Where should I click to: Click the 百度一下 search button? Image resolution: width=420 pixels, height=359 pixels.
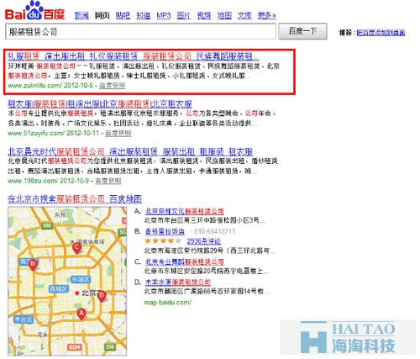coord(302,31)
